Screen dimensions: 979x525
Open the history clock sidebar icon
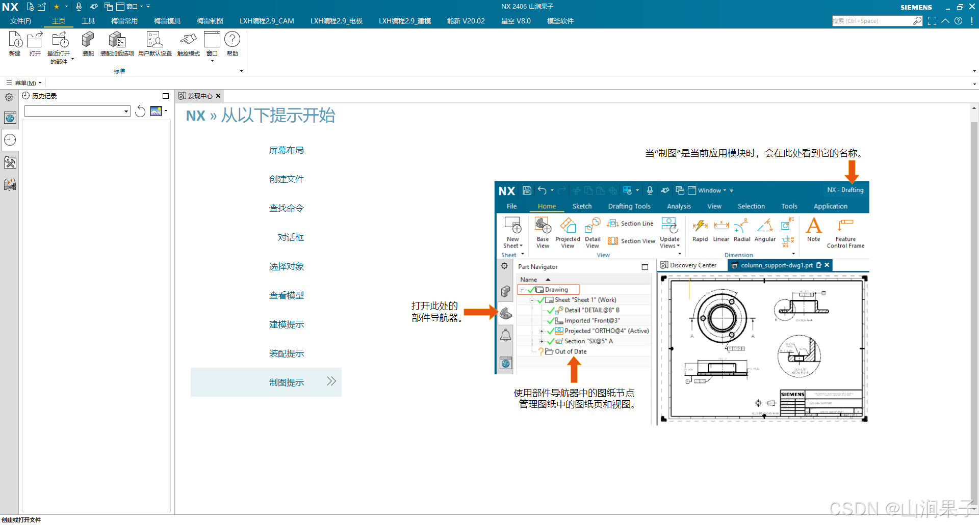10,140
